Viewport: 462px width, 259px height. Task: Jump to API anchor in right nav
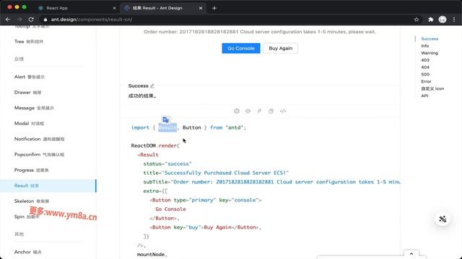(424, 96)
